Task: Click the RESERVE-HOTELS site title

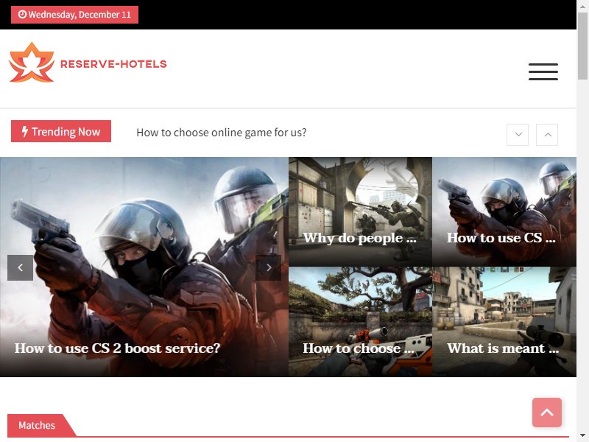Action: pos(113,64)
